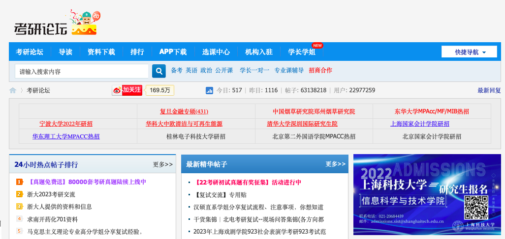
Task: Open the 汉硕直系学姐分享复试流程 post
Action: (258, 207)
